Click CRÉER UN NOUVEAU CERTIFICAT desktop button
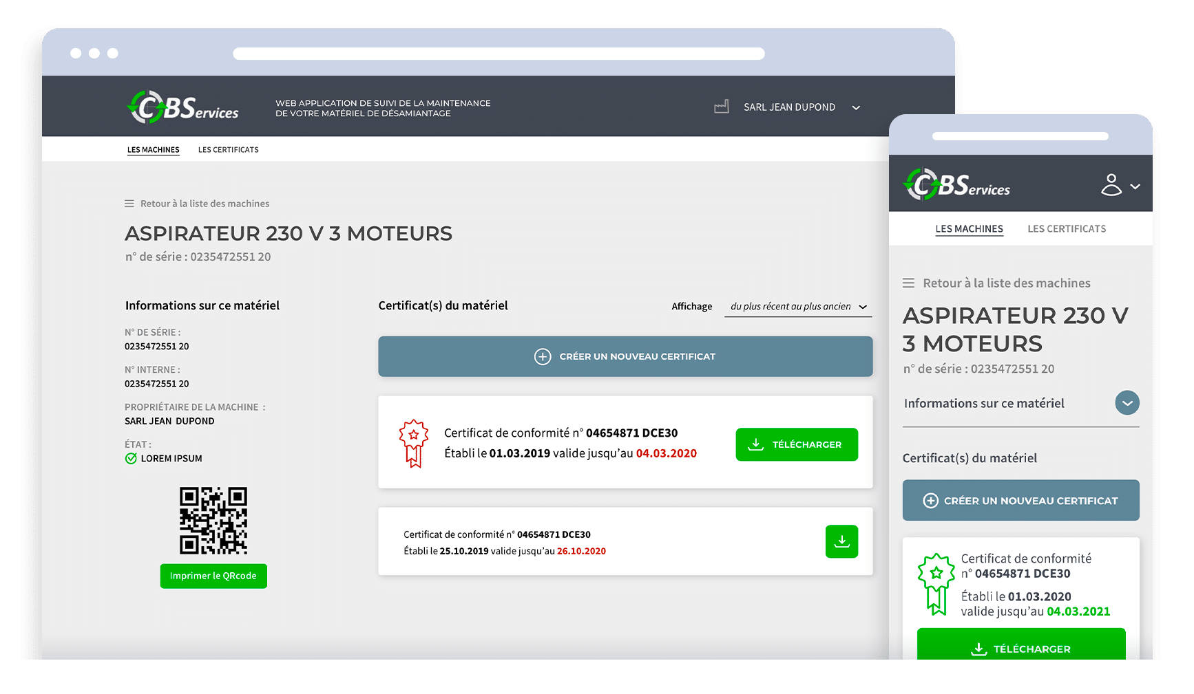 (625, 356)
